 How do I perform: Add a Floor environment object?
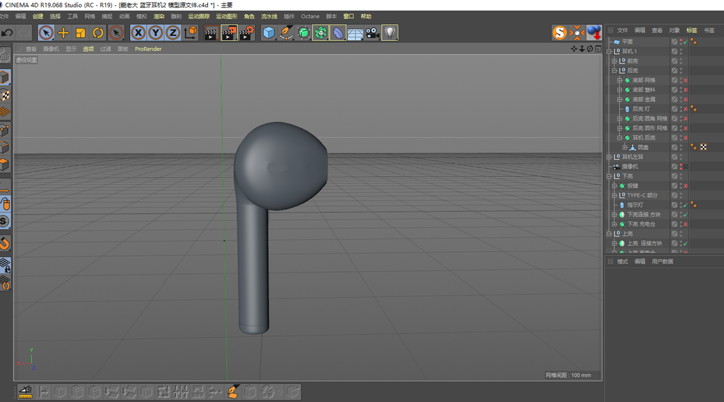point(355,33)
